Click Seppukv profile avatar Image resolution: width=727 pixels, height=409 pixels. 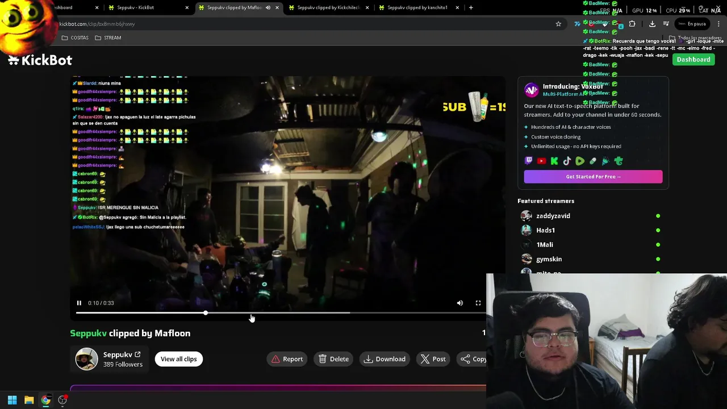pyautogui.click(x=86, y=359)
